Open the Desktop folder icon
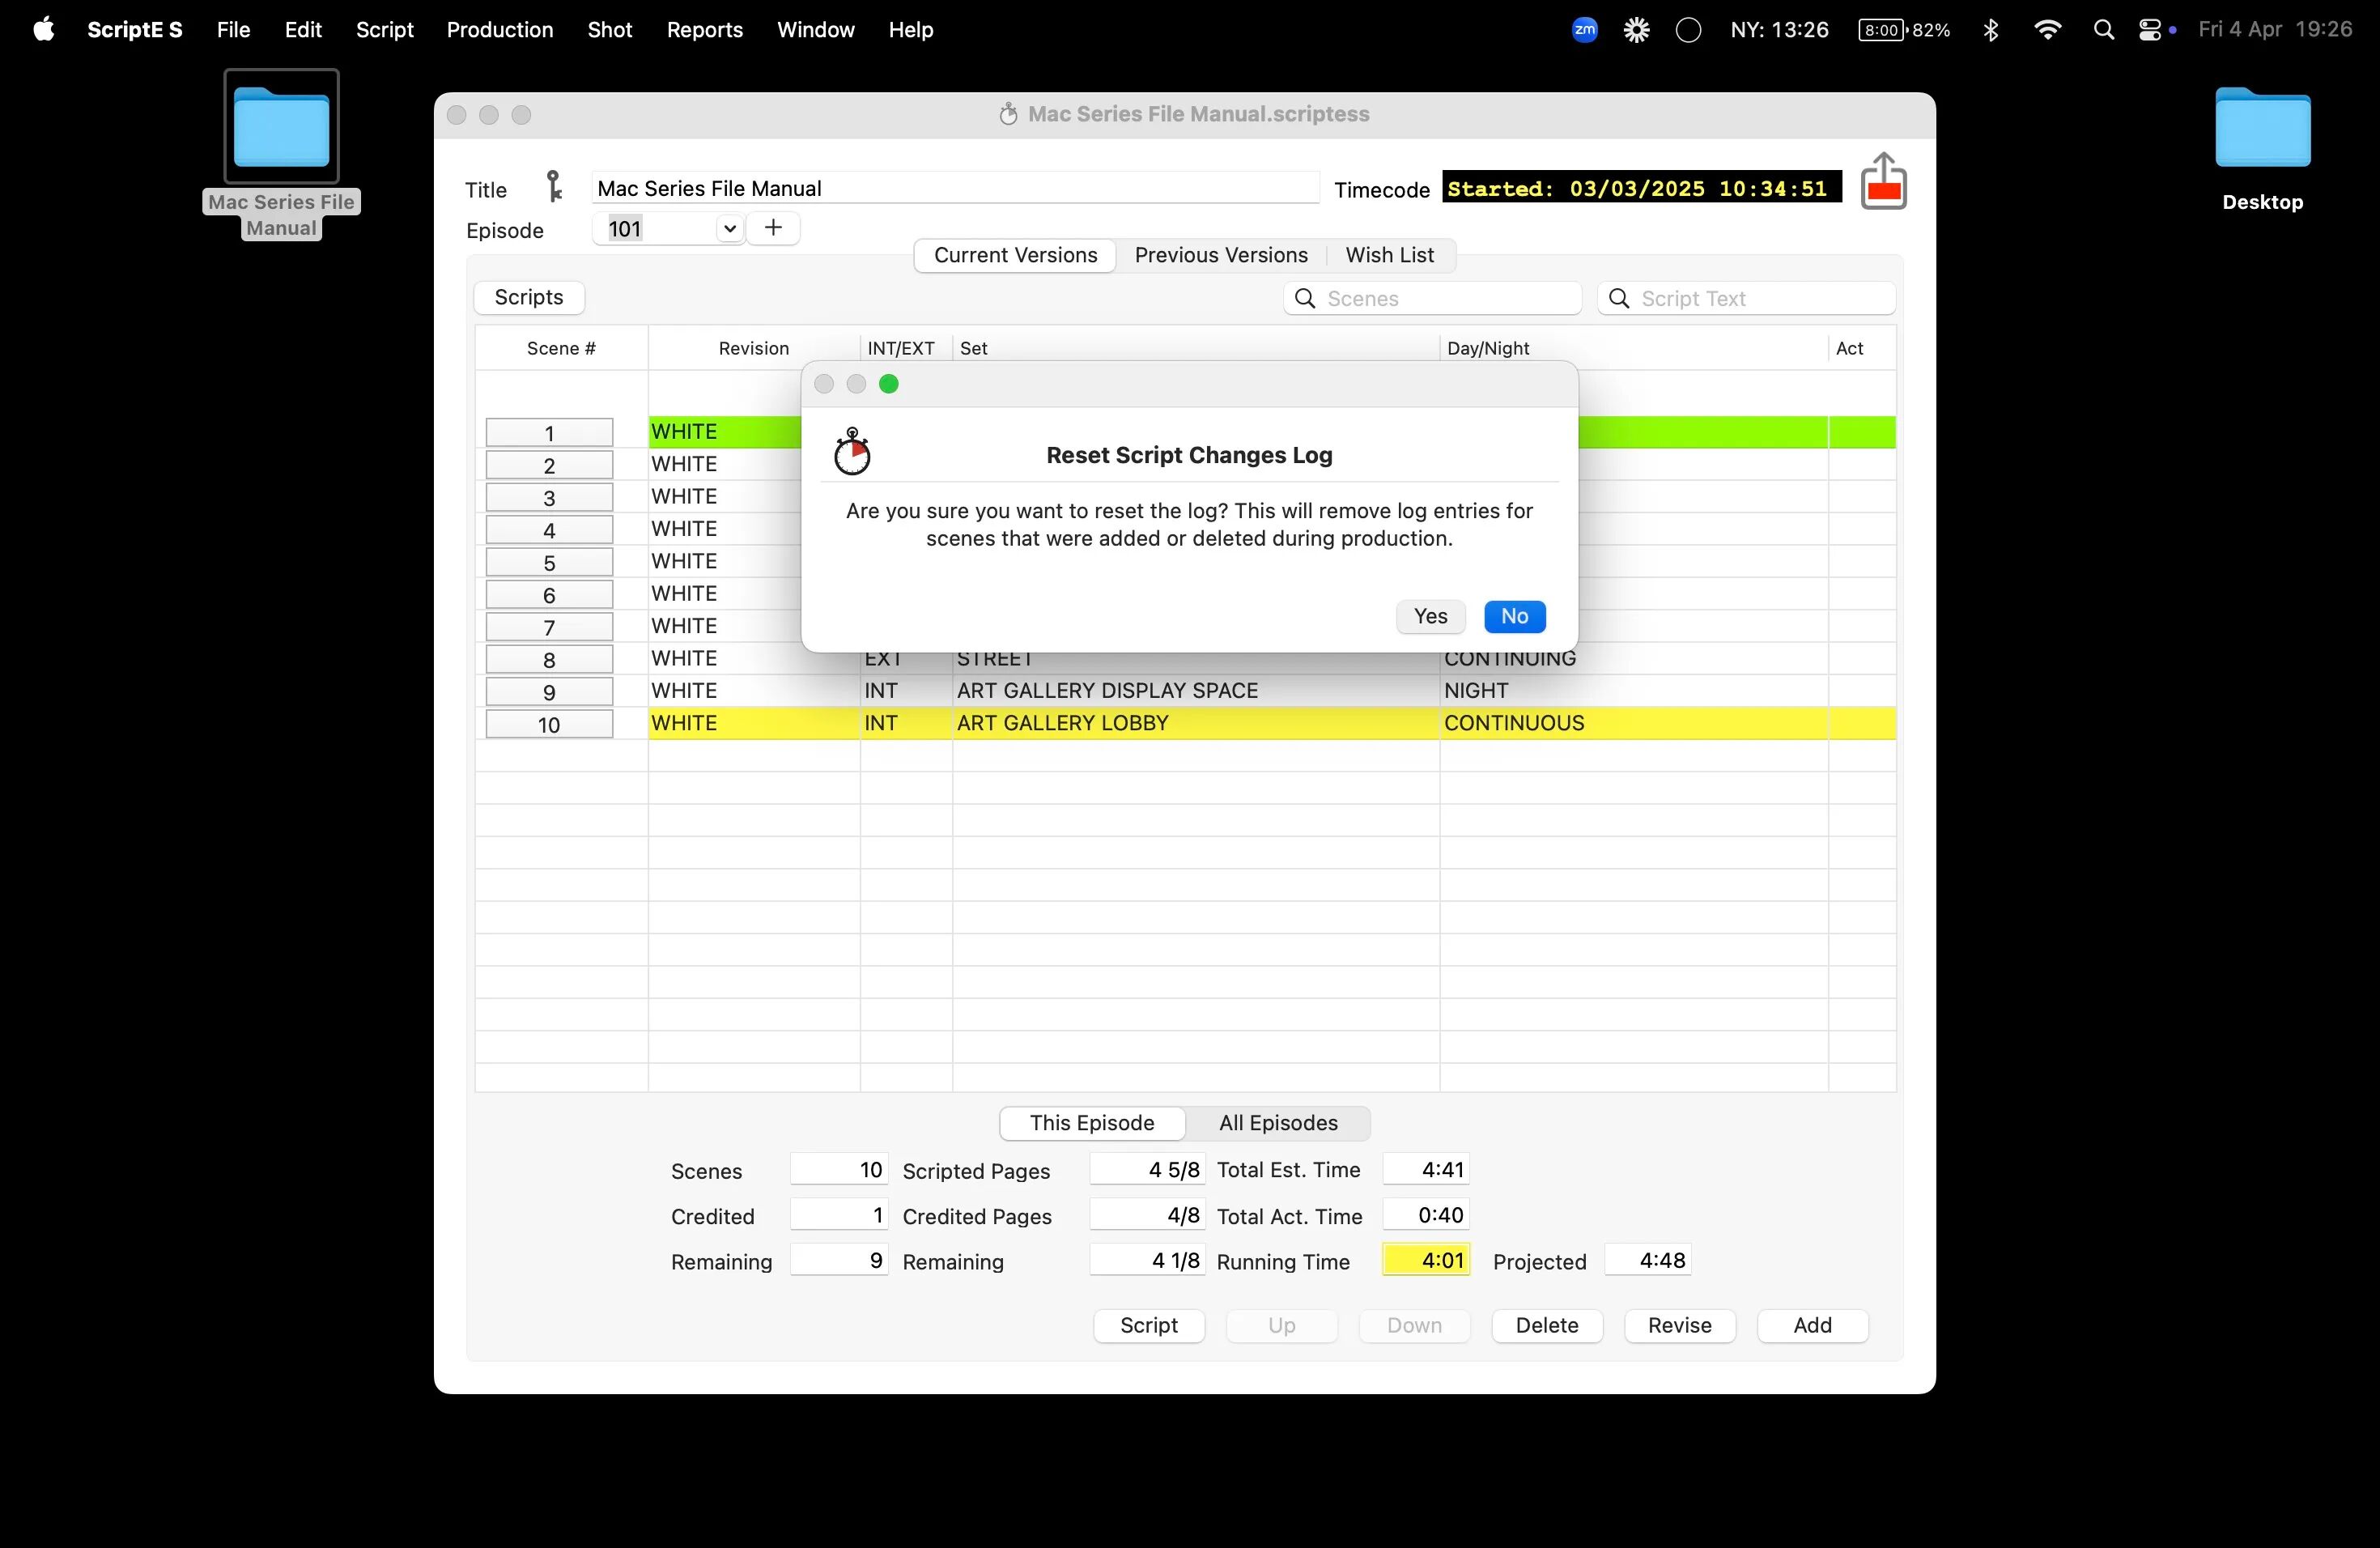2380x1548 pixels. coord(2262,128)
